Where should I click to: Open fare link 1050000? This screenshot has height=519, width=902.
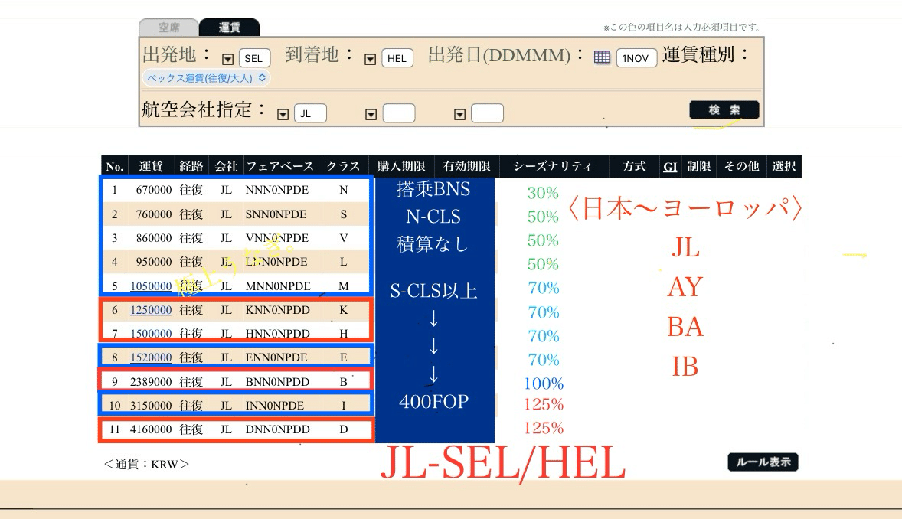point(151,286)
